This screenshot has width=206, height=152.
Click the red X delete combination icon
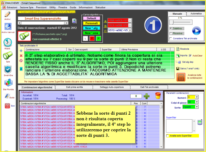pyautogui.click(x=21, y=55)
